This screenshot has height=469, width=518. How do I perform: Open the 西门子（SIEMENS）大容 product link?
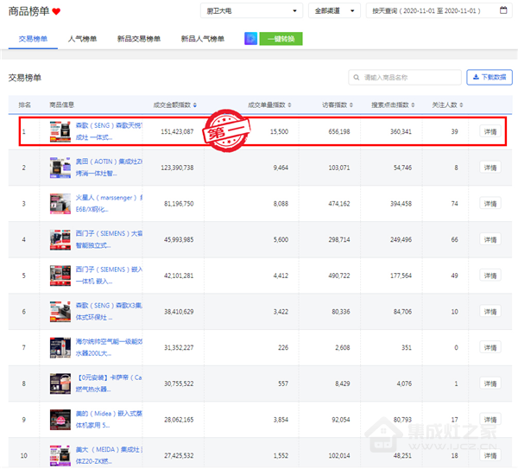tap(109, 239)
